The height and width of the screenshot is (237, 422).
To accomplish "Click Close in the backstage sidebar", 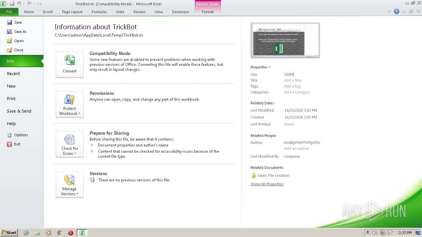I will pyautogui.click(x=15, y=50).
